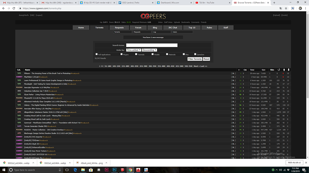Open the 'You have 1 new message' link

coord(153,37)
